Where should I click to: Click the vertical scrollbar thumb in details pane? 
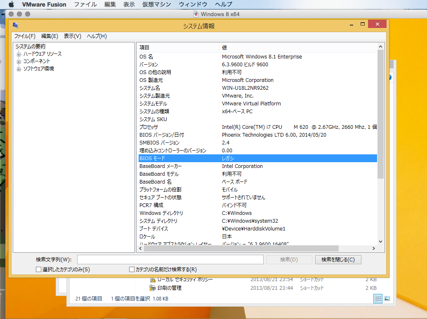381,114
